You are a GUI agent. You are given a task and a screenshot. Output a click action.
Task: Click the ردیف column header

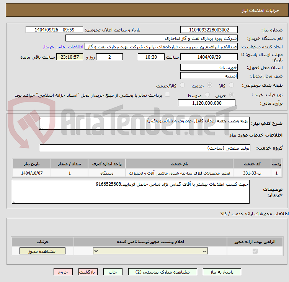pyautogui.click(x=276, y=164)
